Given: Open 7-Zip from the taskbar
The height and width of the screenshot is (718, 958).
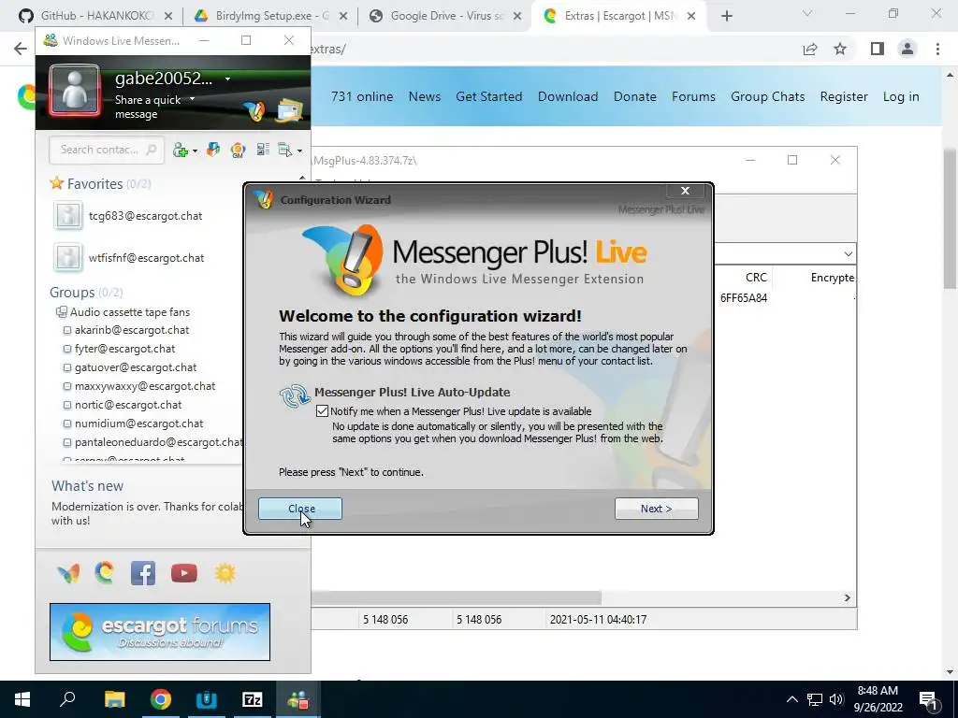Looking at the screenshot, I should [x=252, y=699].
